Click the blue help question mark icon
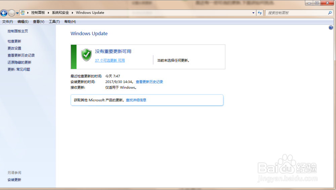Viewport: 336px width, 190px height. 331,27
